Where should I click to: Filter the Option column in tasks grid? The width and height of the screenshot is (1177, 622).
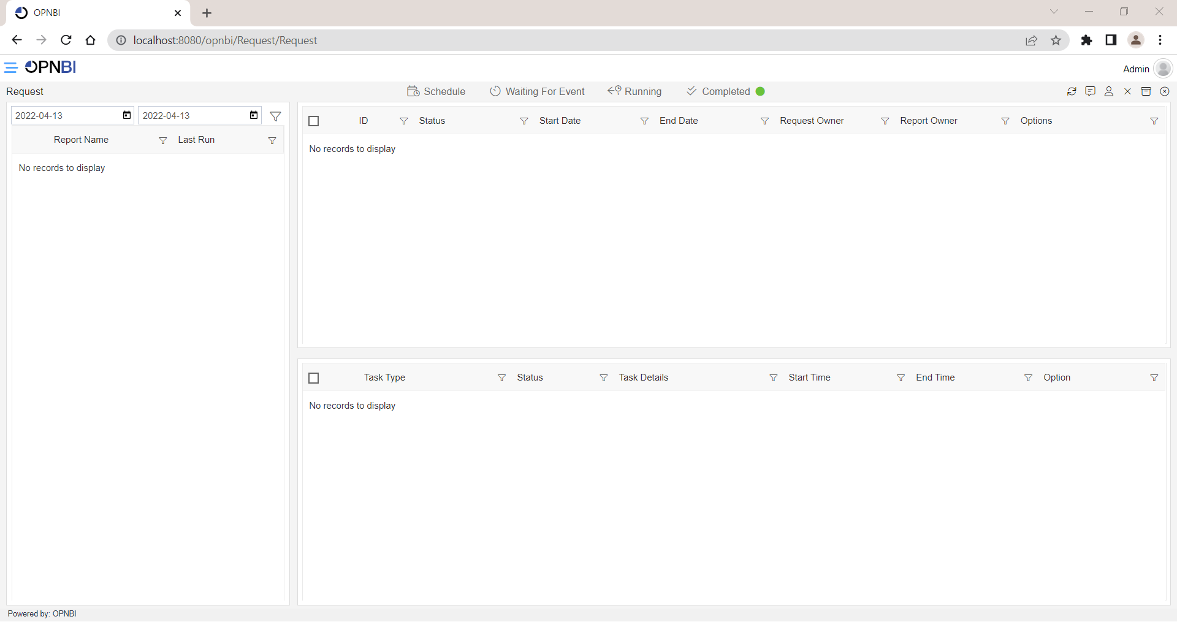click(1154, 378)
